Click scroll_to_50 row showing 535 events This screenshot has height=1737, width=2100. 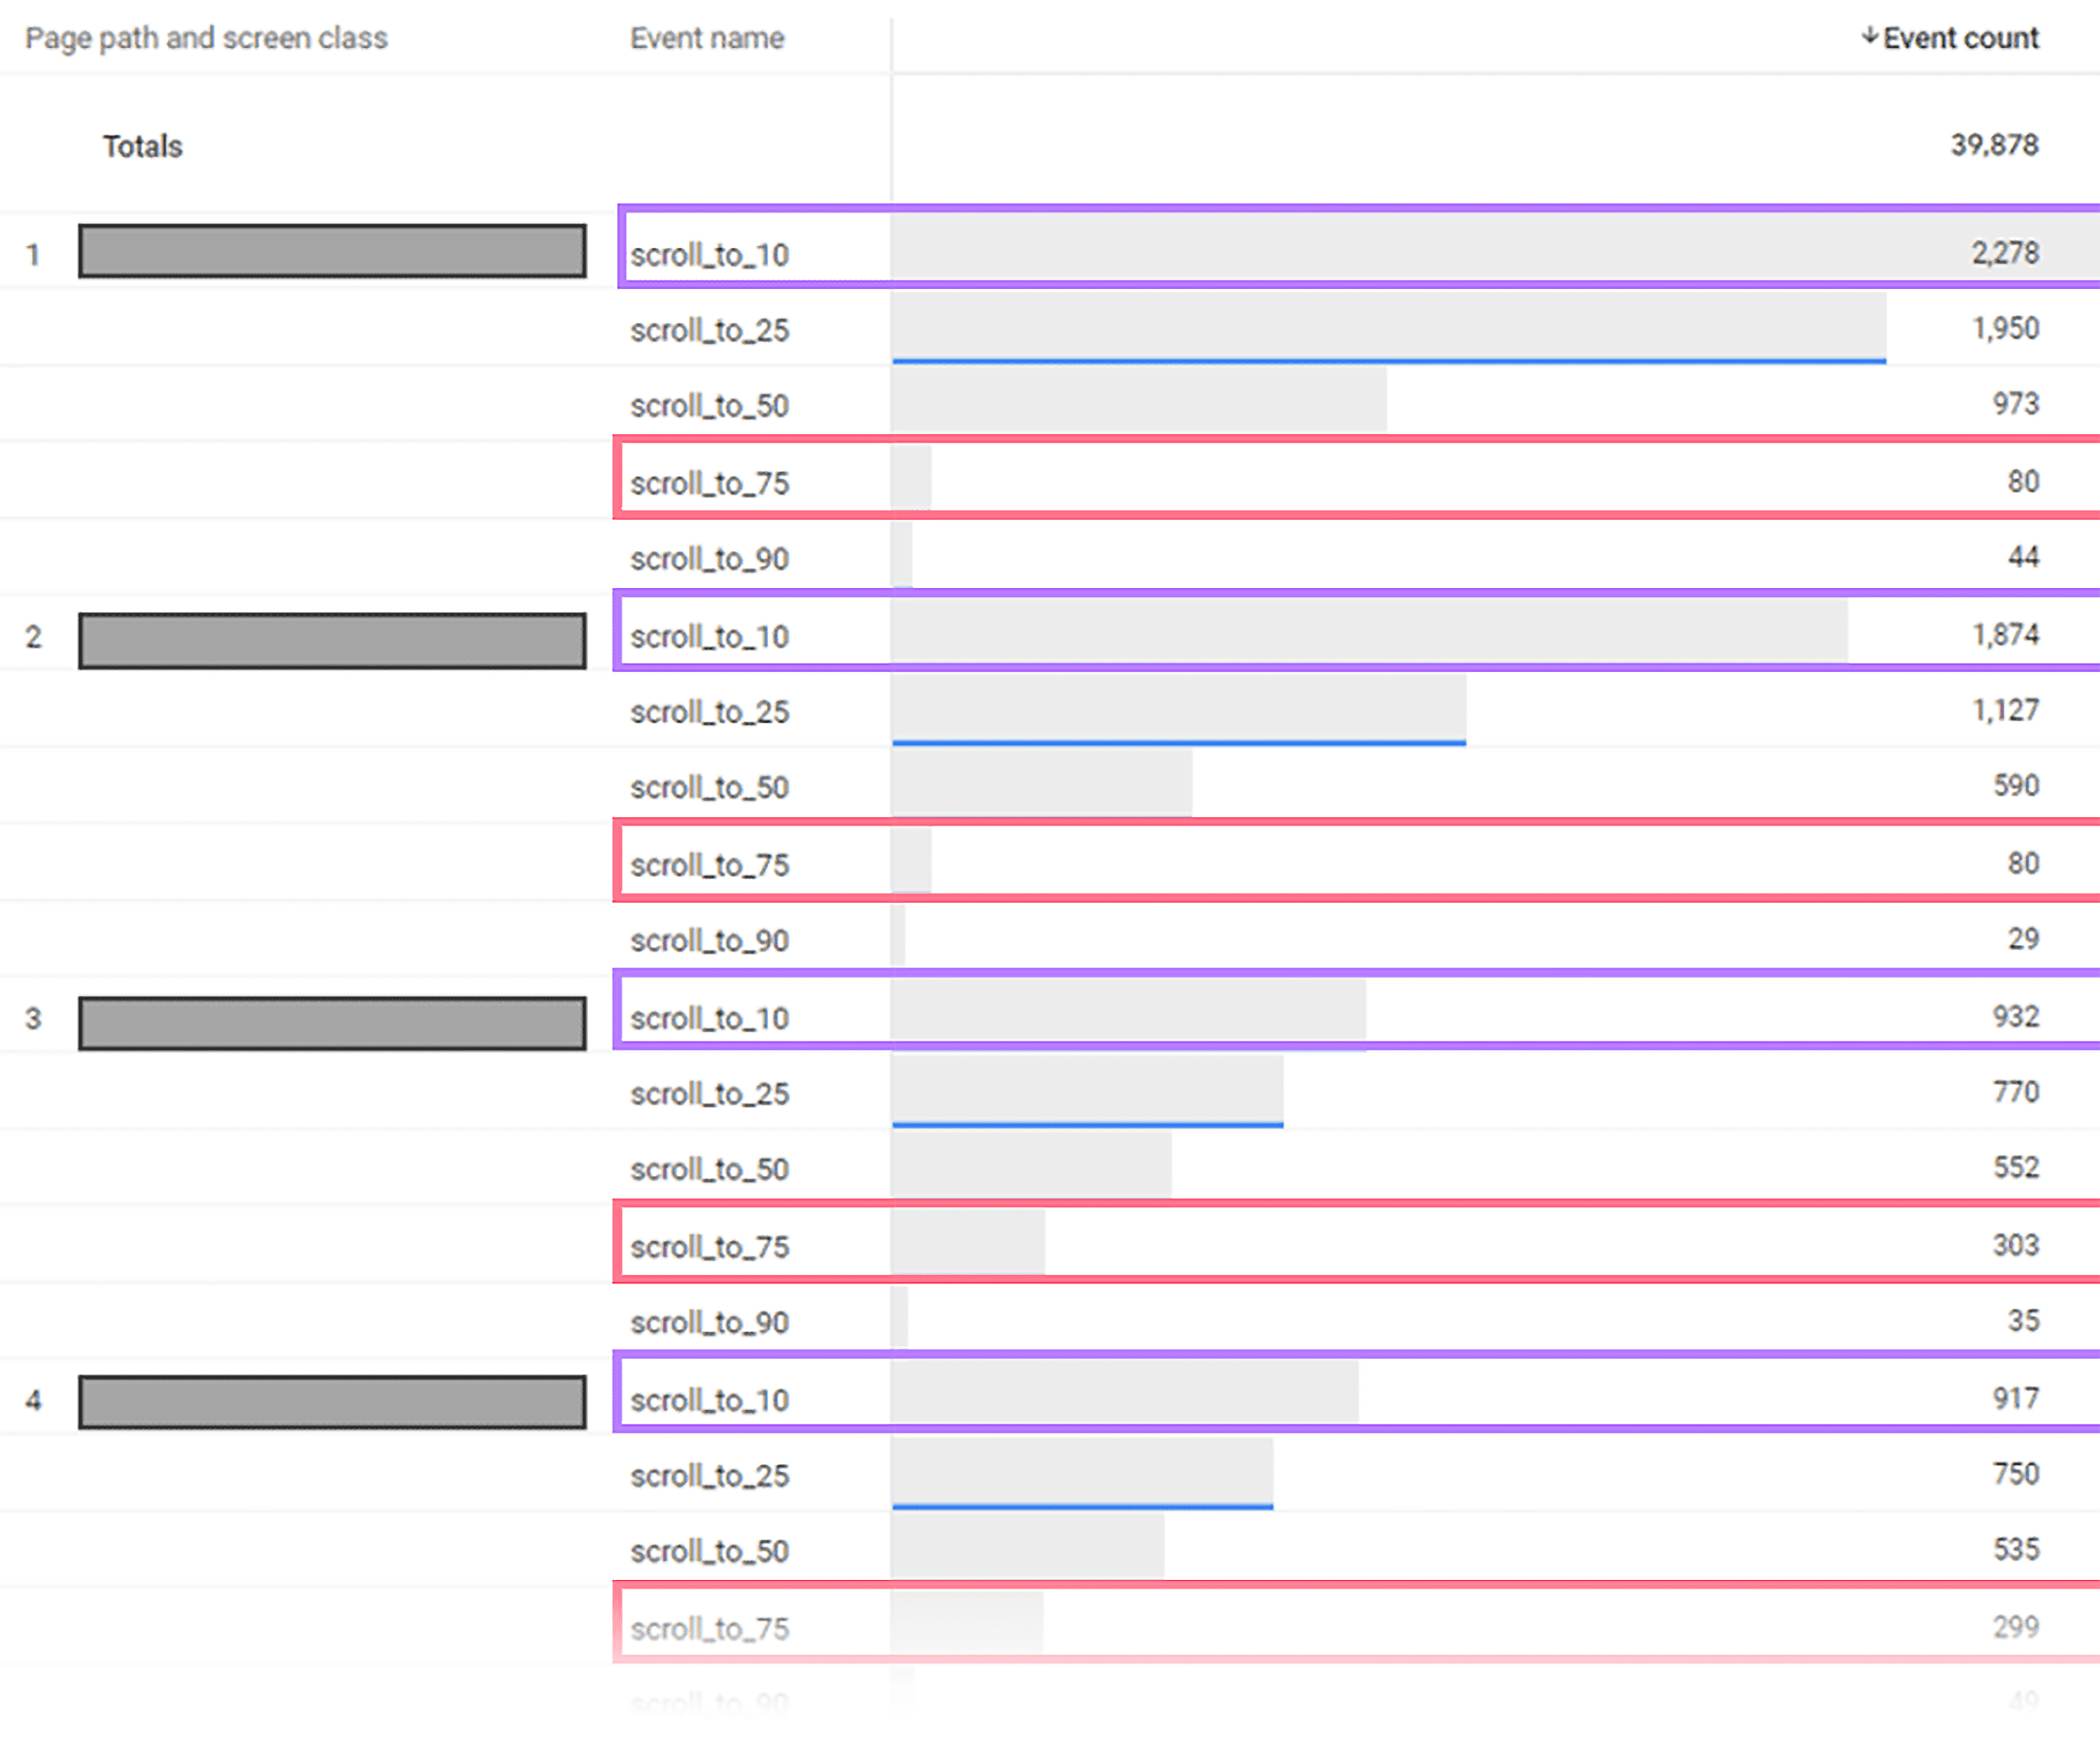tap(710, 1550)
